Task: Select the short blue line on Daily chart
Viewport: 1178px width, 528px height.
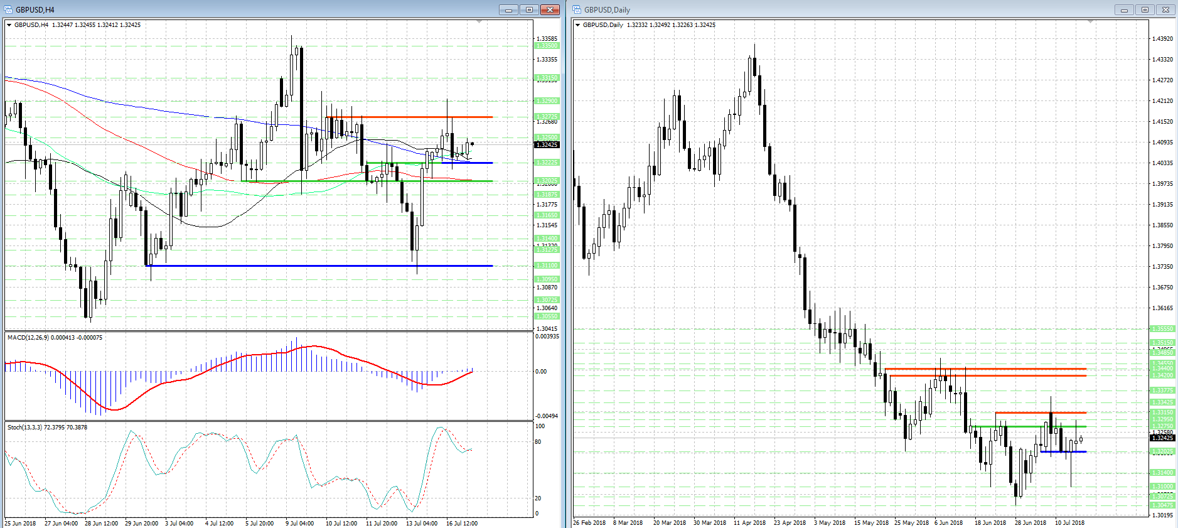Action: tap(1063, 451)
